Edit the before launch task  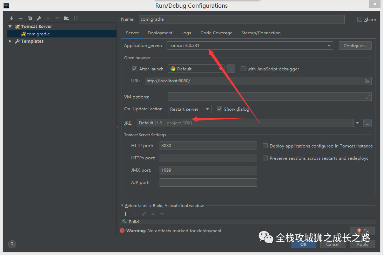coord(144,214)
